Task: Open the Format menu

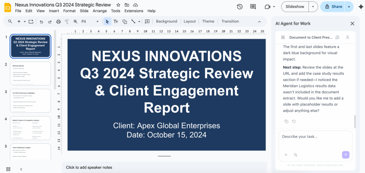Action: pos(70,11)
